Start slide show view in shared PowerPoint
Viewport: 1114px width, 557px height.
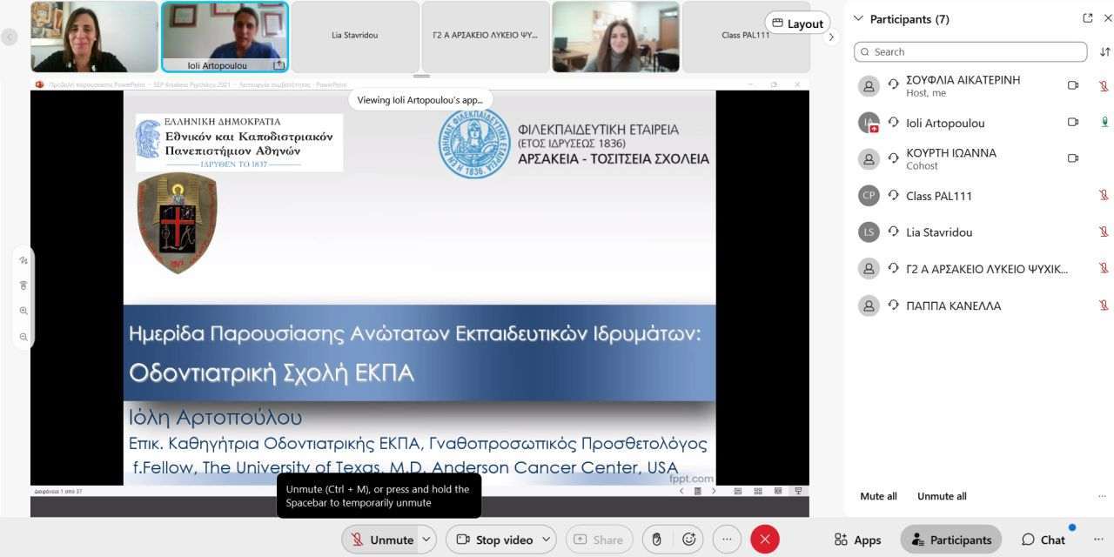tap(798, 491)
